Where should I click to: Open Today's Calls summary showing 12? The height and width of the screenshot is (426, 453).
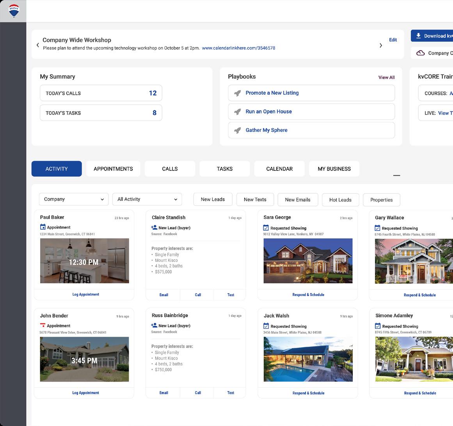(x=101, y=93)
